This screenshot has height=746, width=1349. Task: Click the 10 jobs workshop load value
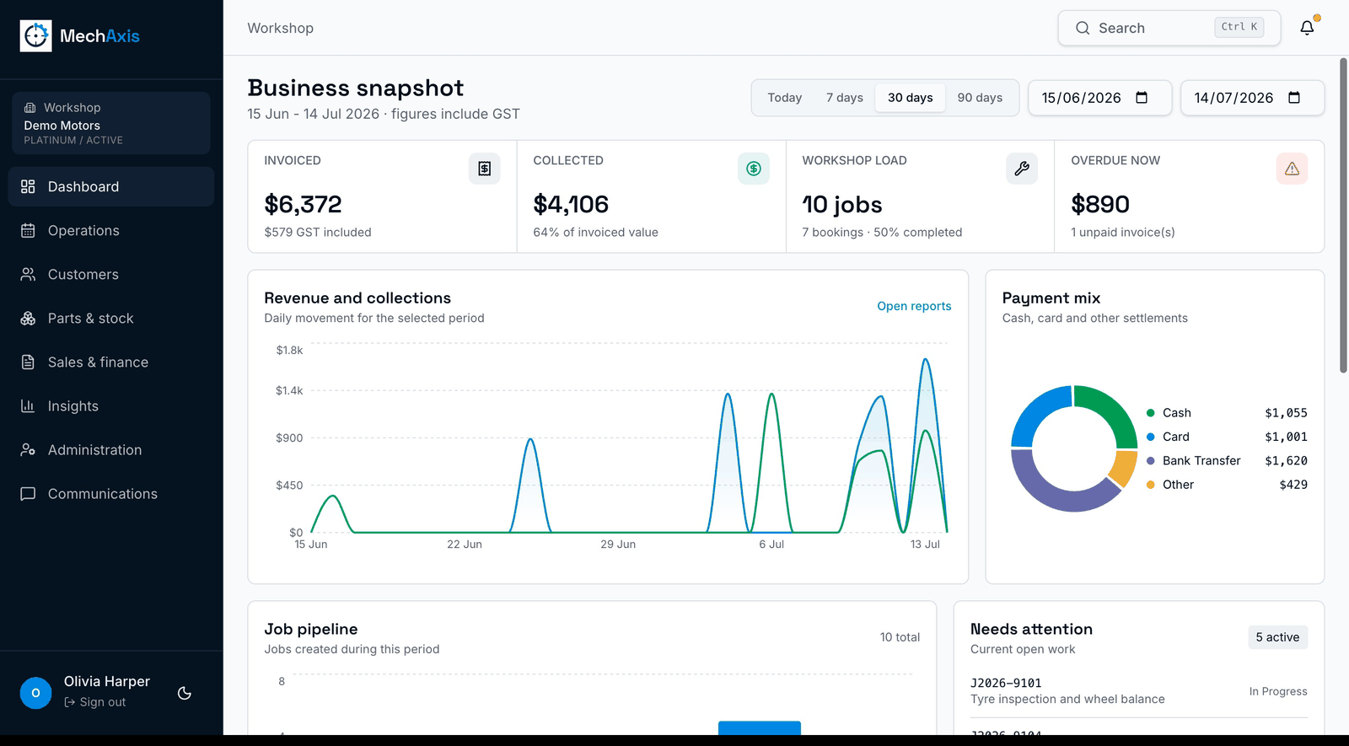pos(842,204)
